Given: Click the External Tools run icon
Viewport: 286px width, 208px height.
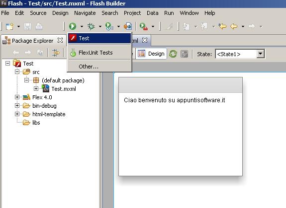Looking at the screenshot, I should 144,26.
